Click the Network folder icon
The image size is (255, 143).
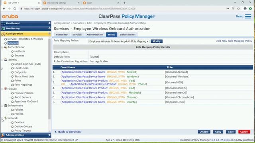[6, 118]
